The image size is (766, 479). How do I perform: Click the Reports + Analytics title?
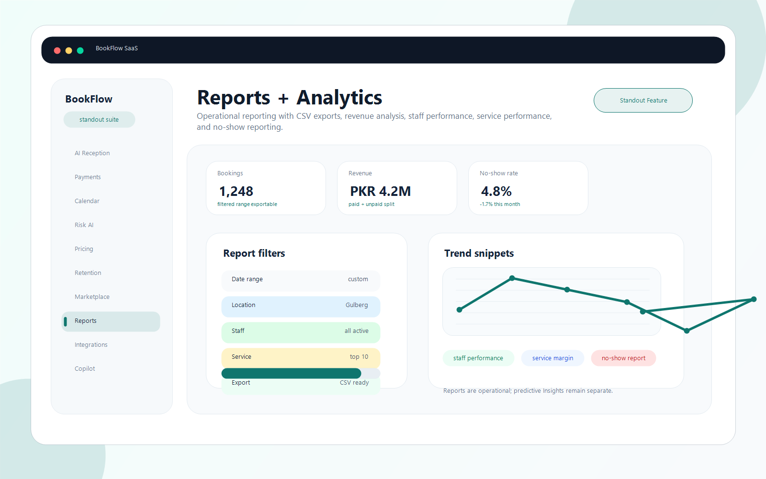click(x=290, y=98)
